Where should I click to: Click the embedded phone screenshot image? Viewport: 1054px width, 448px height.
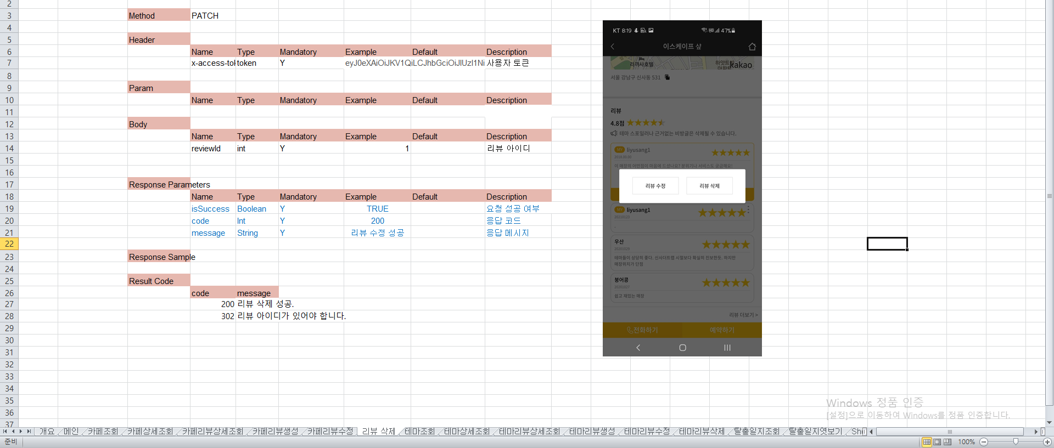682,189
